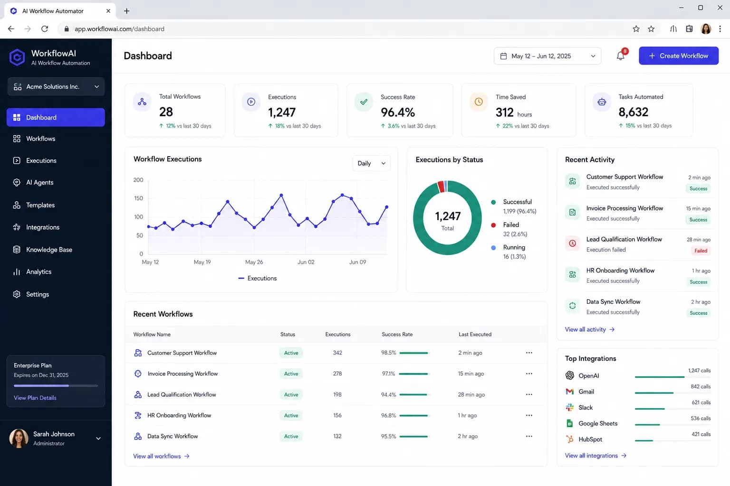The height and width of the screenshot is (486, 730).
Task: Open the View Plan Details link
Action: point(35,398)
